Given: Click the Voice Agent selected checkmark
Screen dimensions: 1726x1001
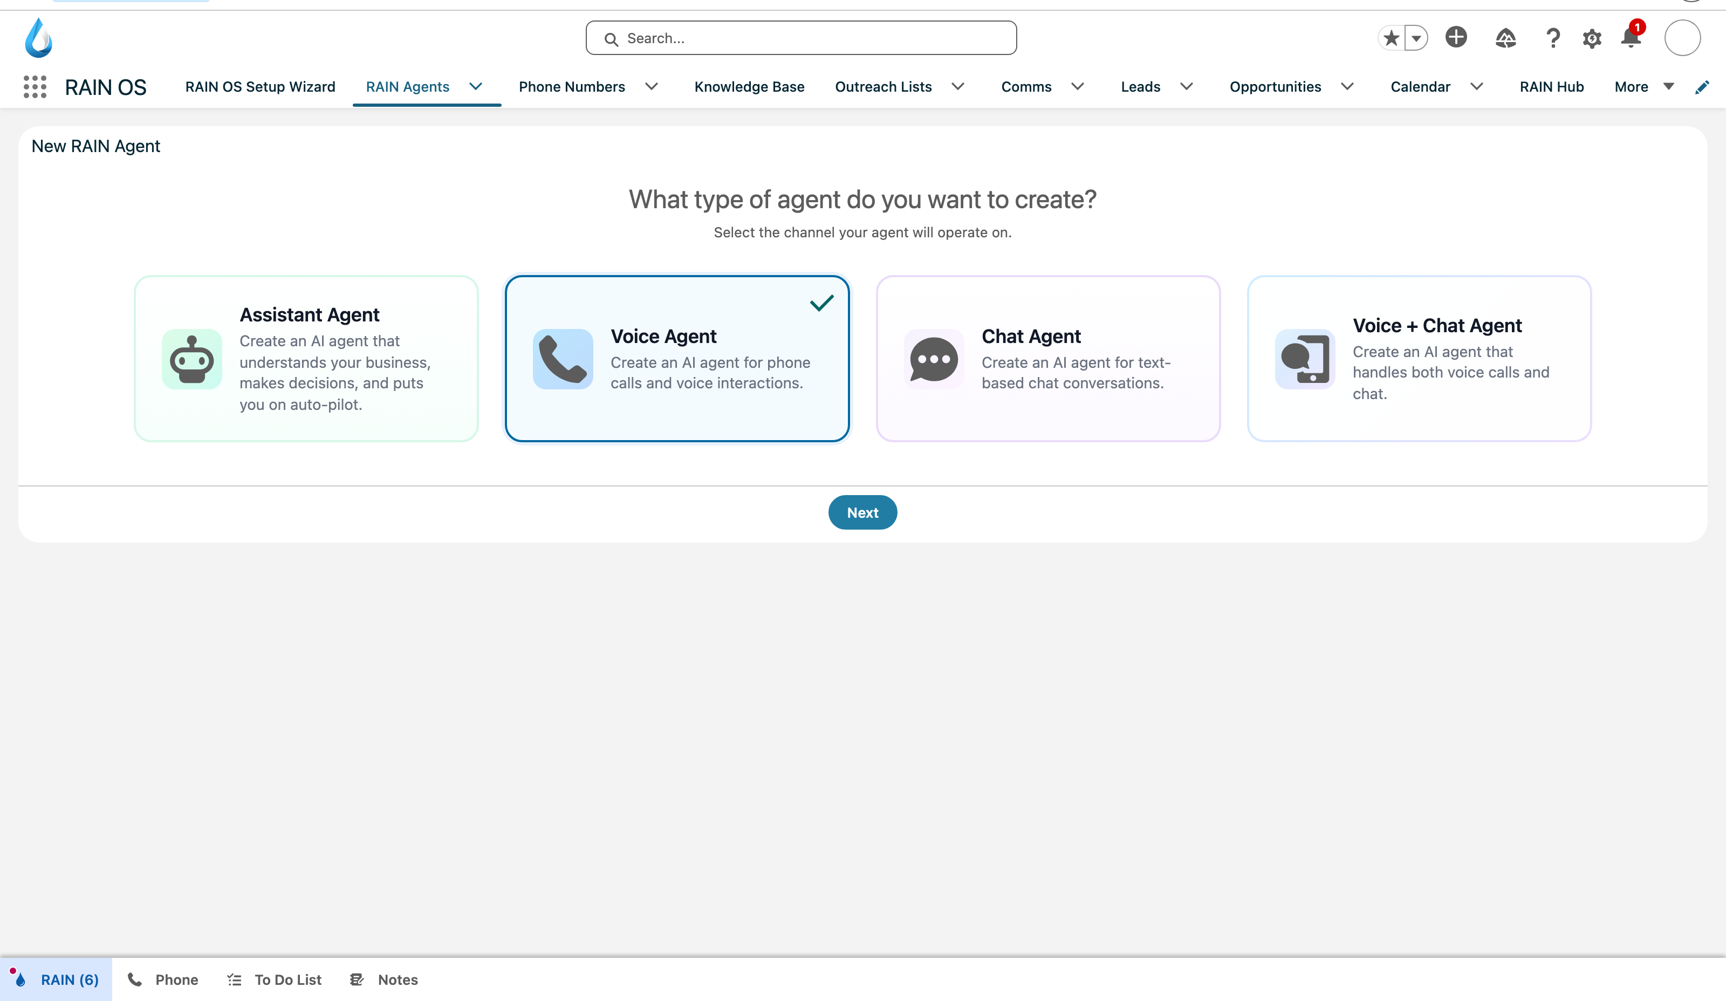Looking at the screenshot, I should click(821, 303).
